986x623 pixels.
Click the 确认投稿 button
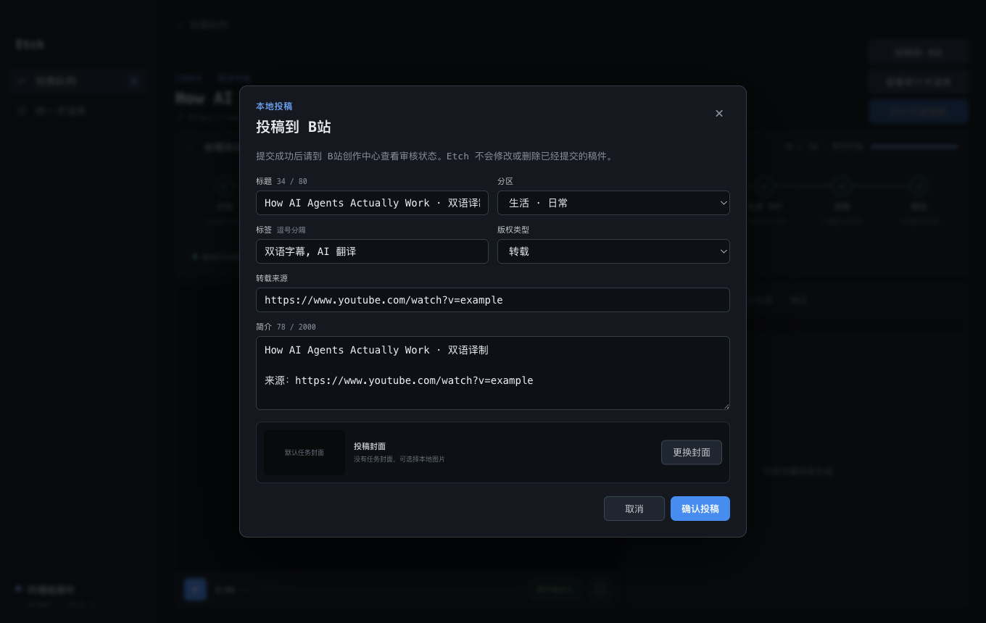pyautogui.click(x=700, y=509)
